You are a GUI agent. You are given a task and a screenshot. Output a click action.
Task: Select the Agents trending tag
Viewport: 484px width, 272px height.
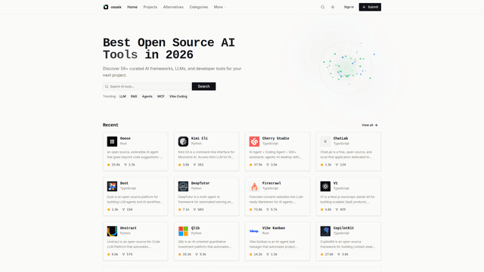coord(147,97)
